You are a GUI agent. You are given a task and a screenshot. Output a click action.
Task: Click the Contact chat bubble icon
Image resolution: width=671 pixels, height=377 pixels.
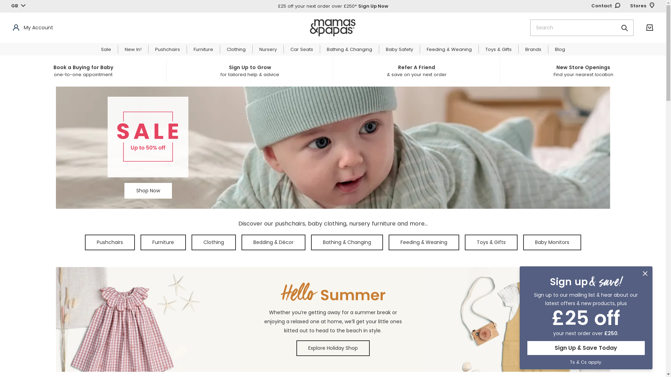618,6
